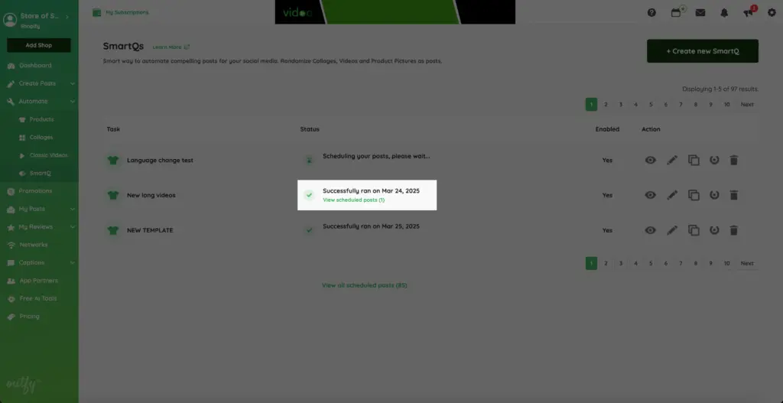Go to page 2 in top pagination

pos(606,104)
